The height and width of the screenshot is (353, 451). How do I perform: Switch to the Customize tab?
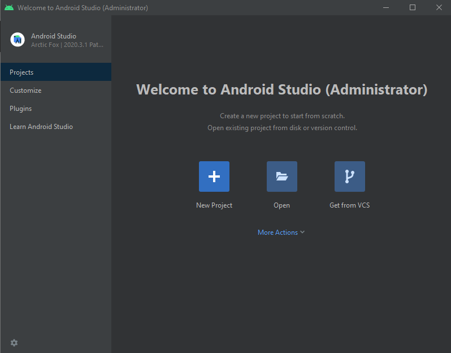pos(56,91)
